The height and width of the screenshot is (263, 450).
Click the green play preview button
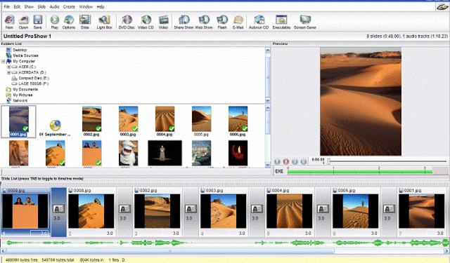click(277, 162)
